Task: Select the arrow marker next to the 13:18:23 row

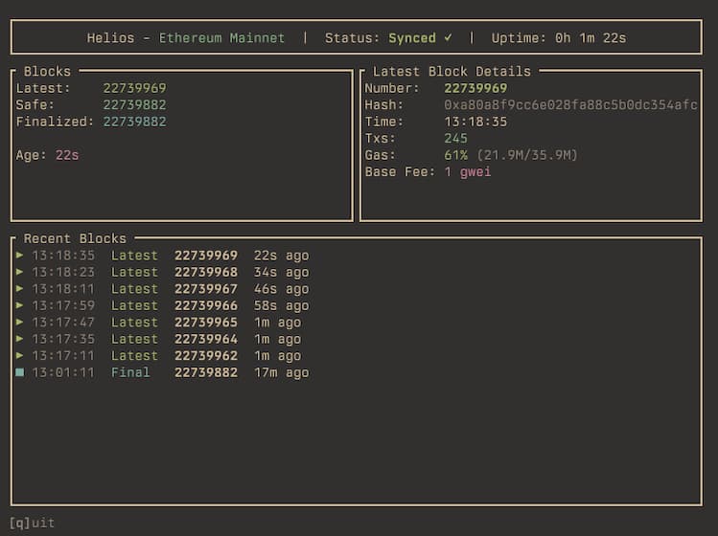Action: (19, 272)
